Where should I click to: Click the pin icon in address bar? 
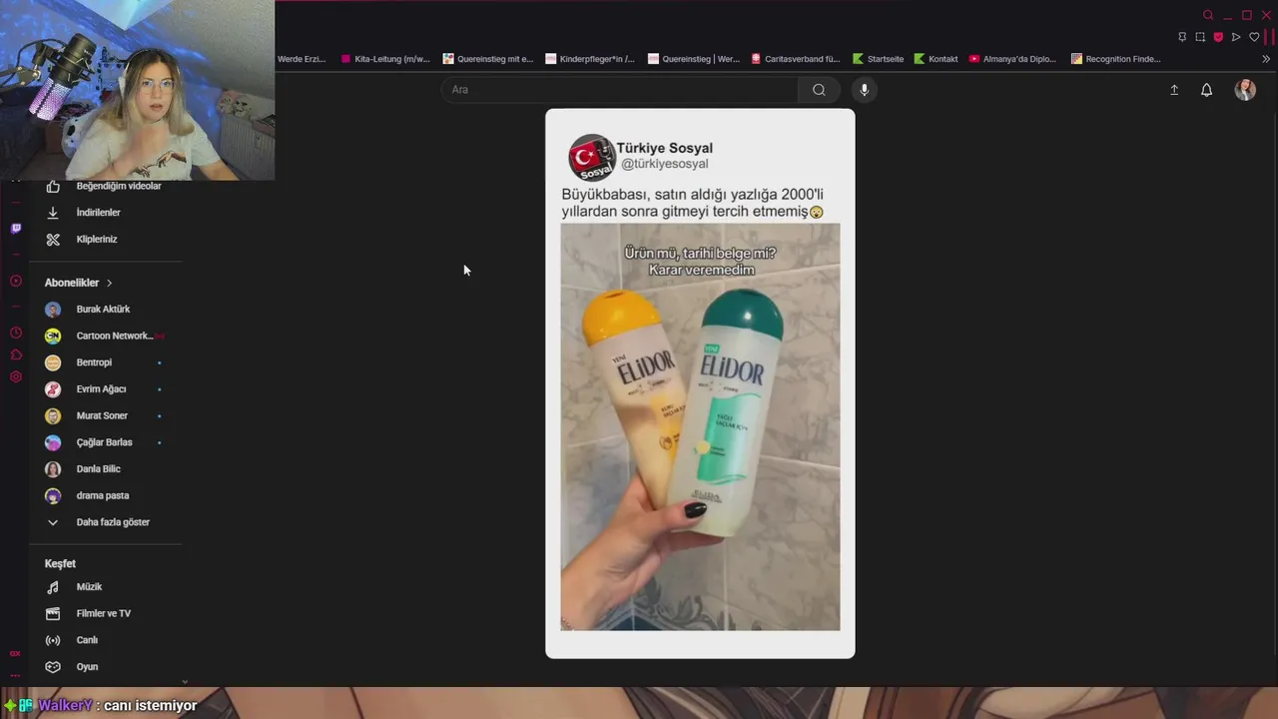coord(1182,37)
